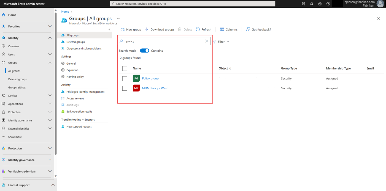Open the Filter dropdown
386x191 pixels.
tap(221, 42)
